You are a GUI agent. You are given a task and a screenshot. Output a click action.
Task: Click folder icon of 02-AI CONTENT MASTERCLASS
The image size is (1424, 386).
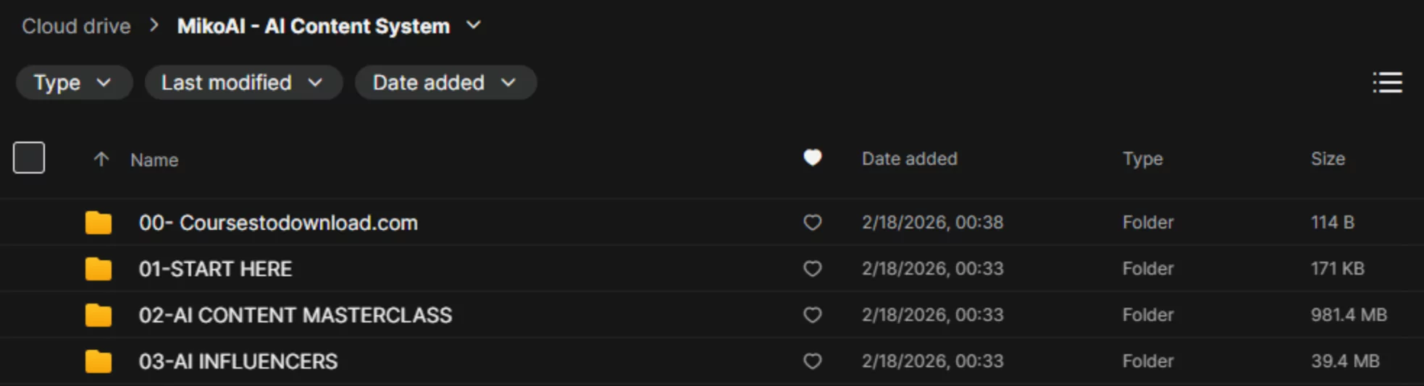(x=98, y=315)
